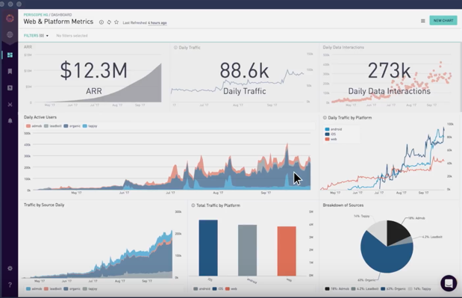Viewport: 462px width, 298px height.
Task: Click the $12.3M ARR value
Action: tap(94, 71)
